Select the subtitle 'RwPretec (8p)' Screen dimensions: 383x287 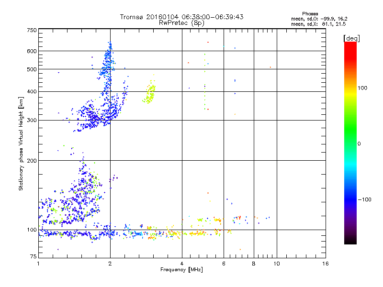click(181, 23)
